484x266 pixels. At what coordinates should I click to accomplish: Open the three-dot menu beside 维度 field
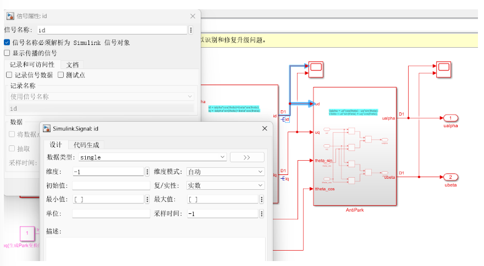tap(147, 172)
